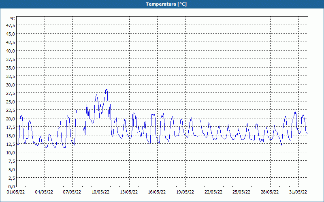Click the highest temperature peak near 29°C
The height and width of the screenshot is (202, 324).
tap(106, 88)
